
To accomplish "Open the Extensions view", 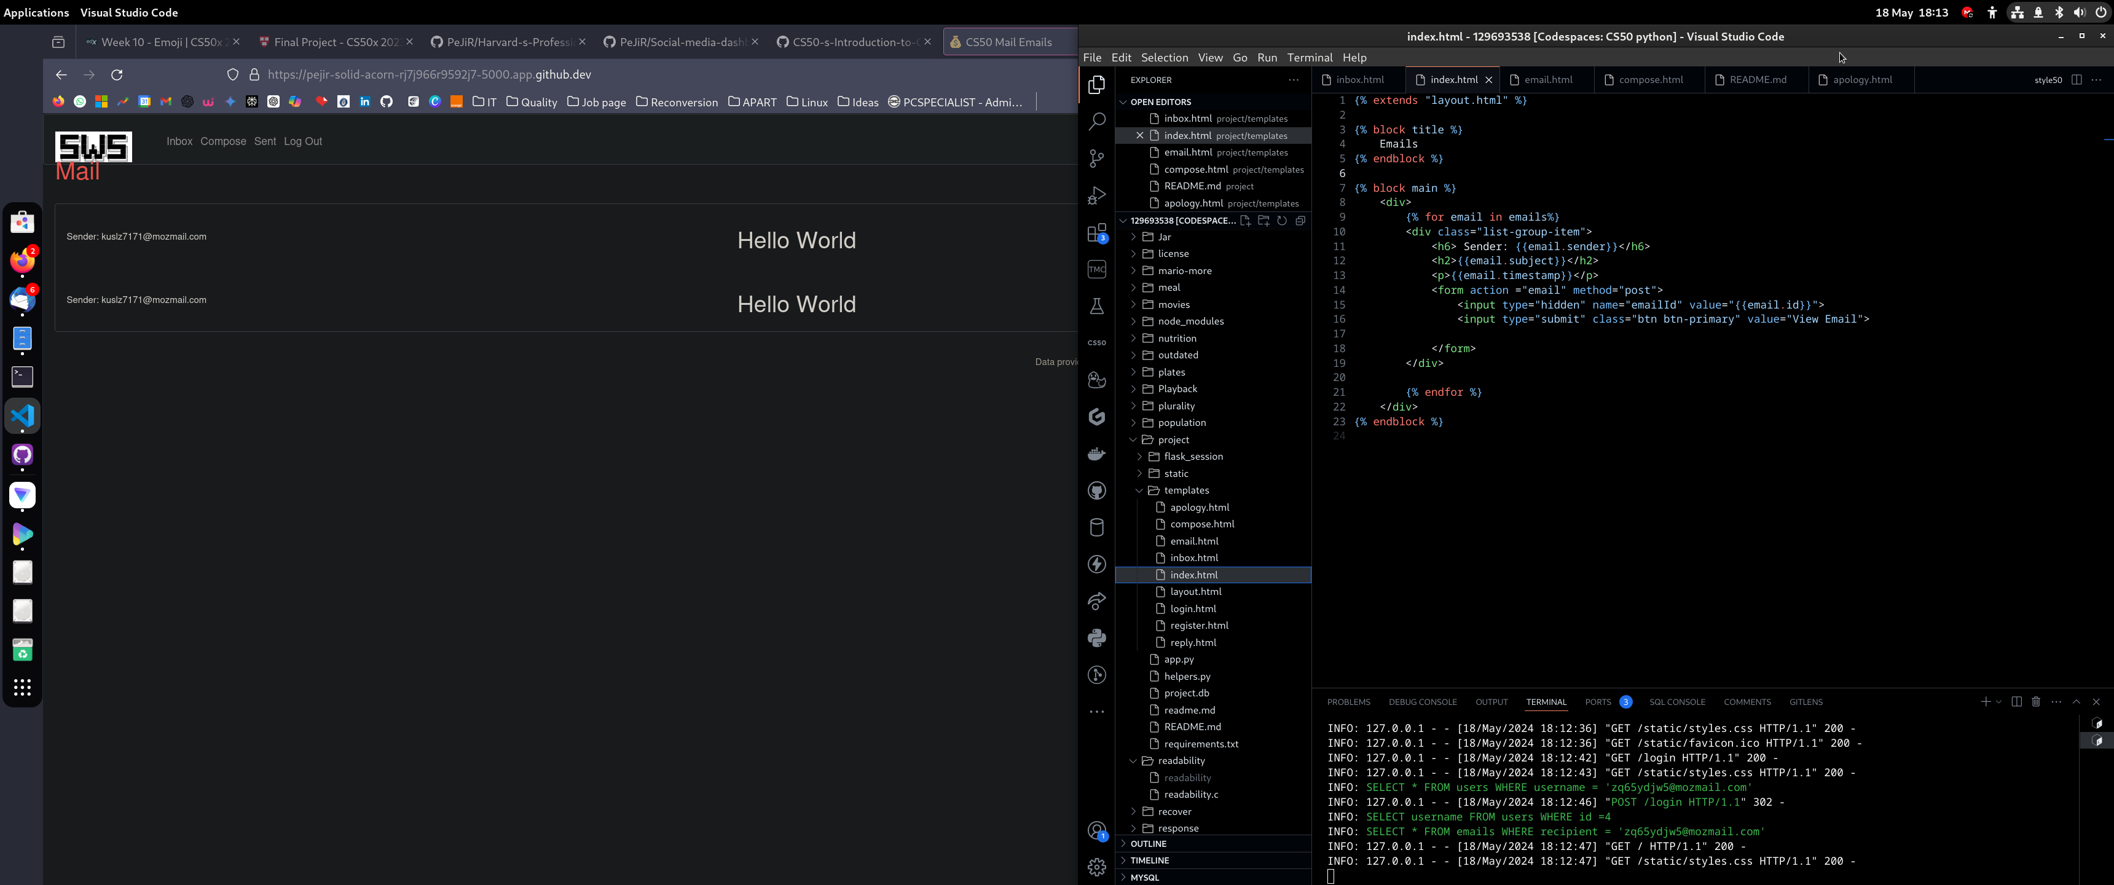I will click(x=1096, y=233).
